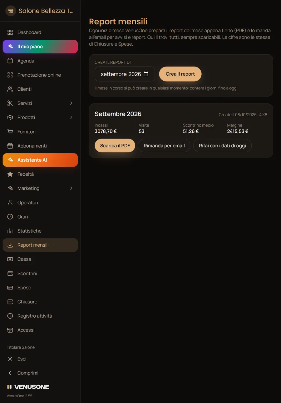Open Prenotazione online section
This screenshot has height=403, width=281.
click(x=40, y=75)
